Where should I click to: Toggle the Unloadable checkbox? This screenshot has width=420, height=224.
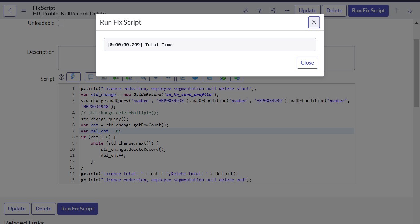(x=61, y=23)
